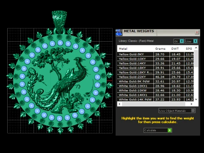Click the 37.22 grams cell
Image resolution: width=204 pixels, height=153 pixels.
pos(161,99)
